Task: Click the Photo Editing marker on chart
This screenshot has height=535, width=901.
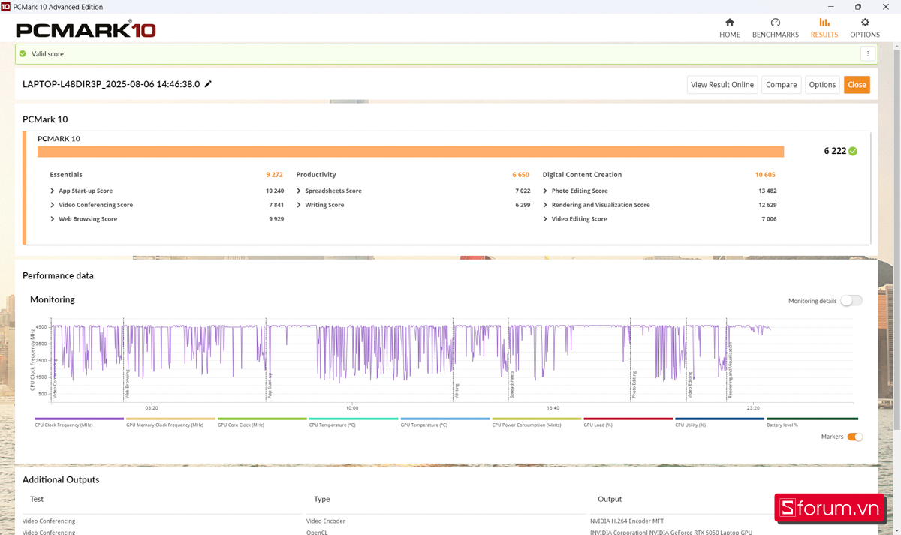Action: pyautogui.click(x=634, y=384)
